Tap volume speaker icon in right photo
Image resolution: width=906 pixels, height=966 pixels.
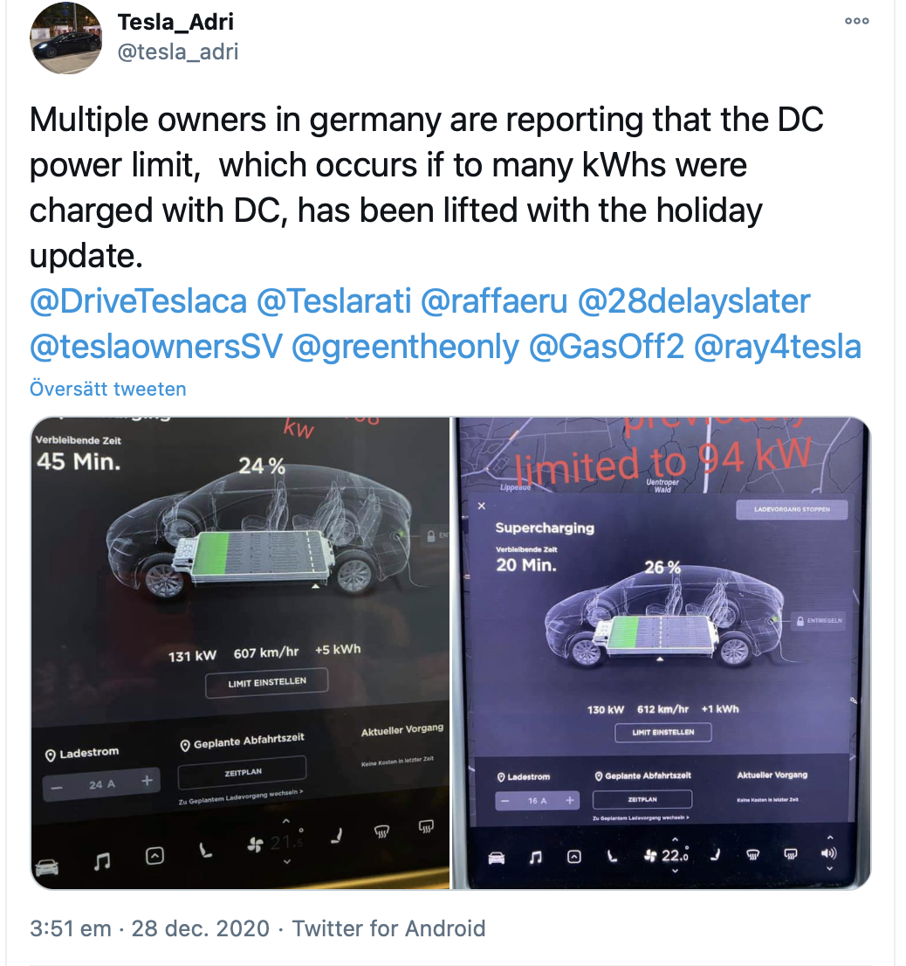[x=828, y=853]
